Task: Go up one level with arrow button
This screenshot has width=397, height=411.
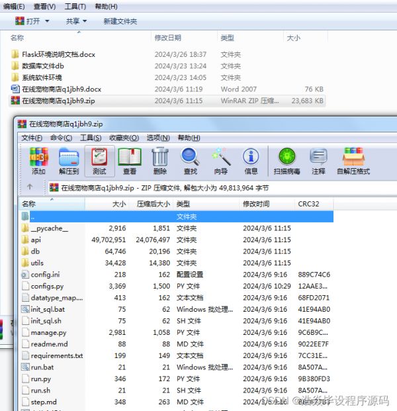Action: pos(30,187)
